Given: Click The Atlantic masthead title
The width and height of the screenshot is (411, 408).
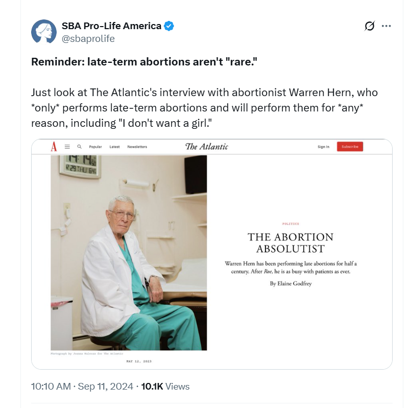Looking at the screenshot, I should 207,147.
